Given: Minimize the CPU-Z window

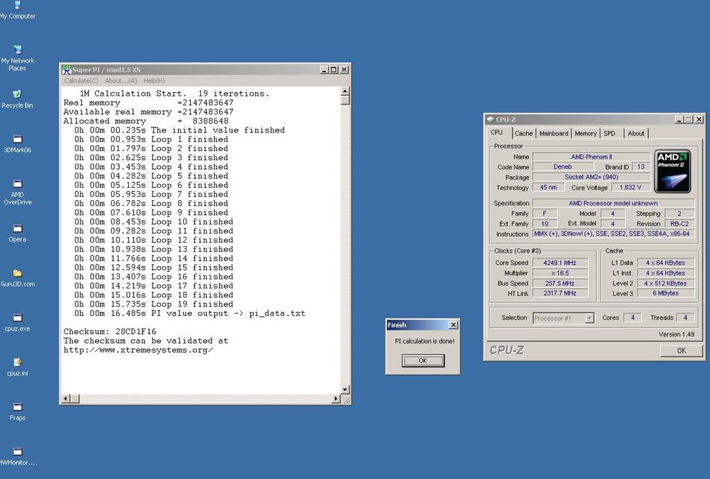Looking at the screenshot, I should (x=679, y=119).
